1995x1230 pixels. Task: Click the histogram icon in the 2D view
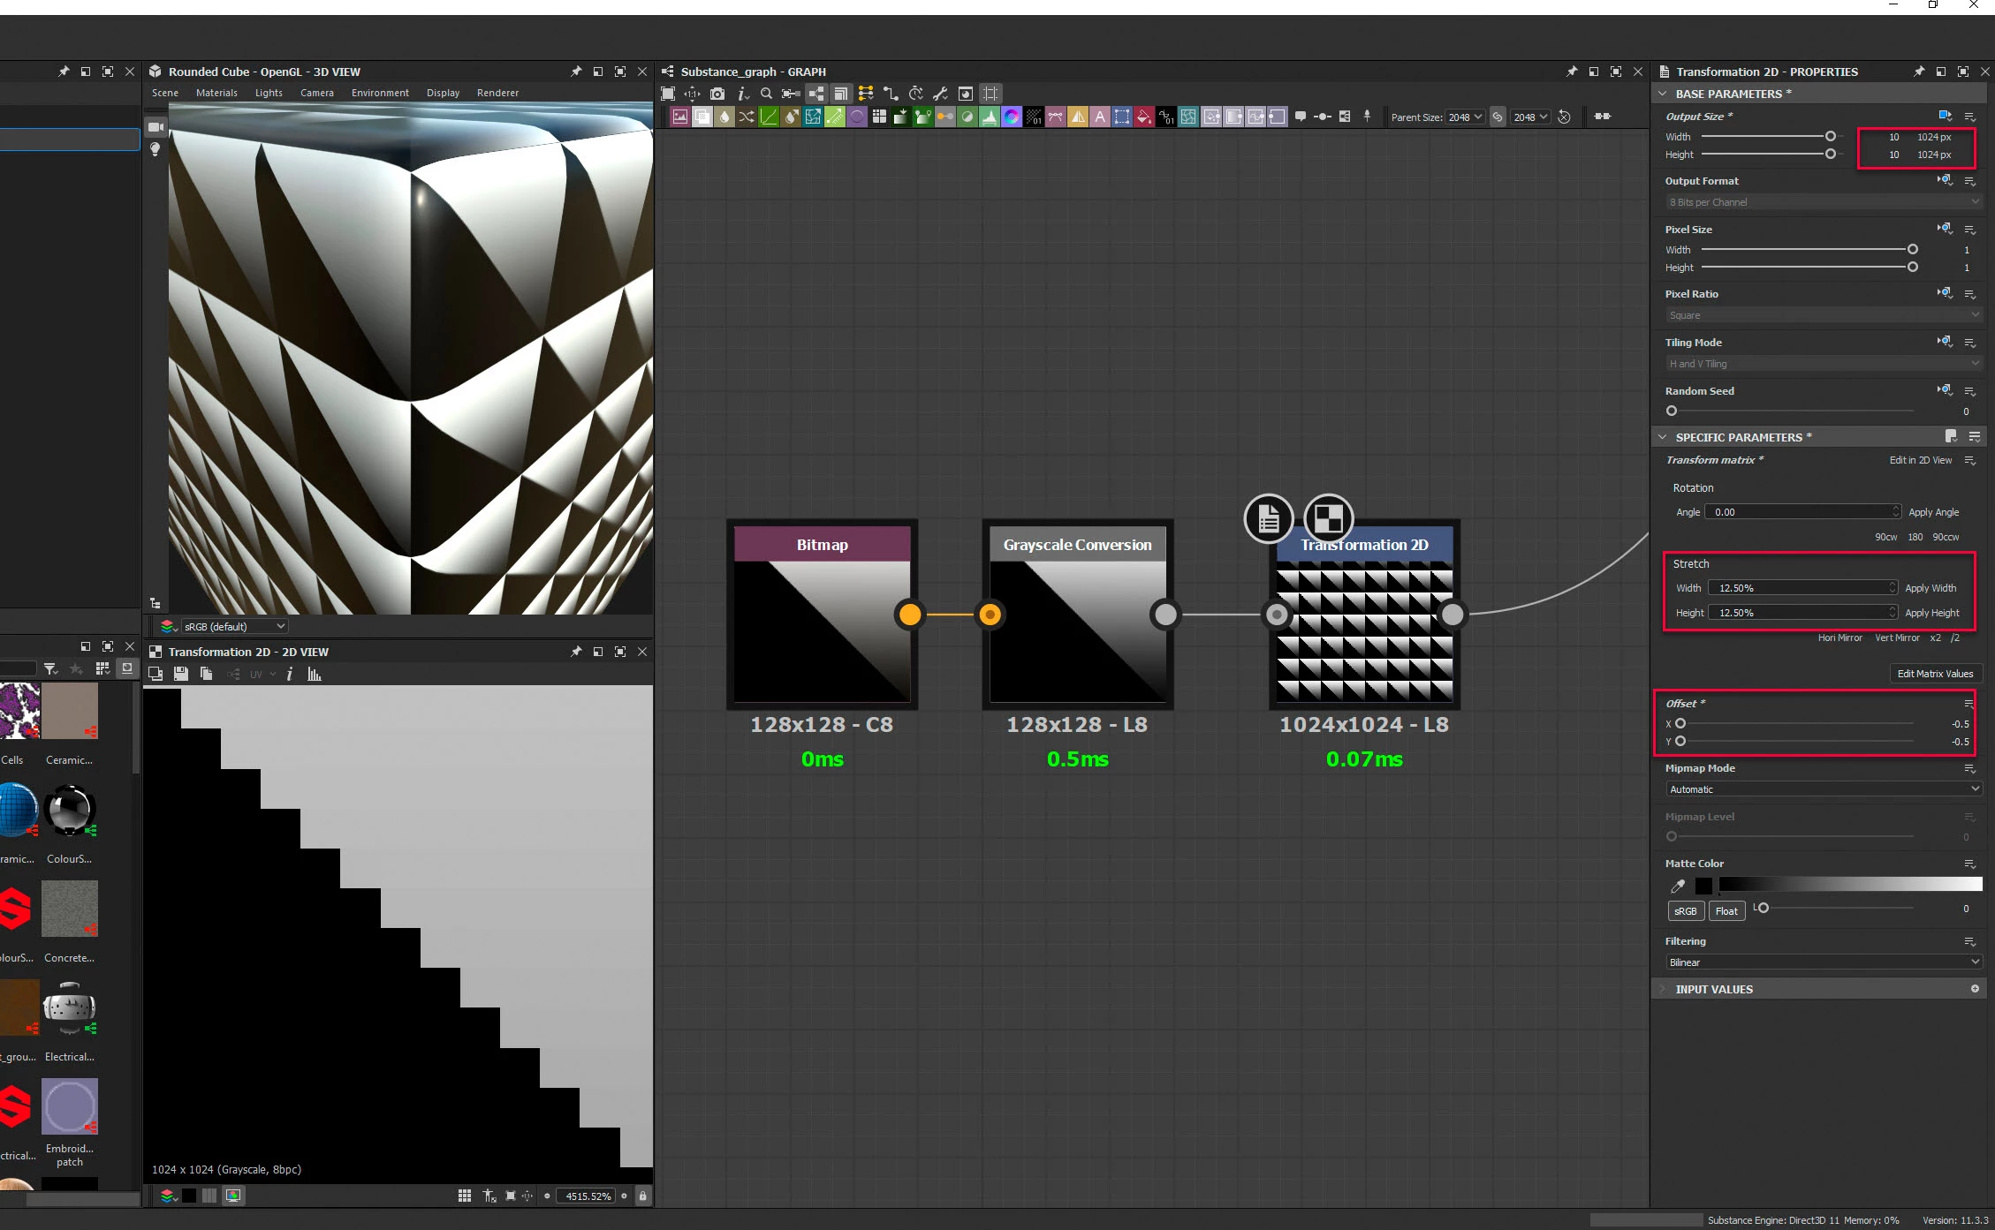(315, 674)
